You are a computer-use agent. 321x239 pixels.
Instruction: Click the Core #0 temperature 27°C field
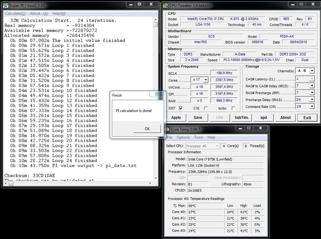[205, 212]
